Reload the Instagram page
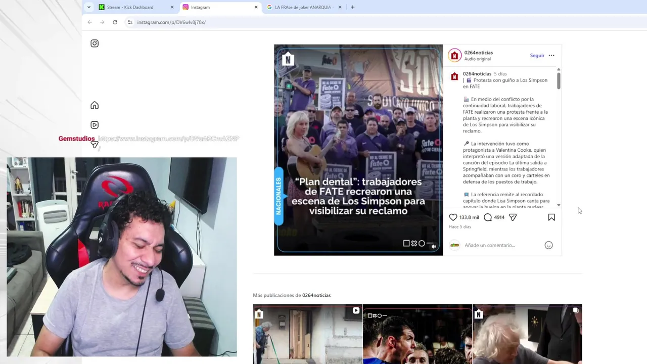Image resolution: width=647 pixels, height=364 pixels. click(115, 22)
